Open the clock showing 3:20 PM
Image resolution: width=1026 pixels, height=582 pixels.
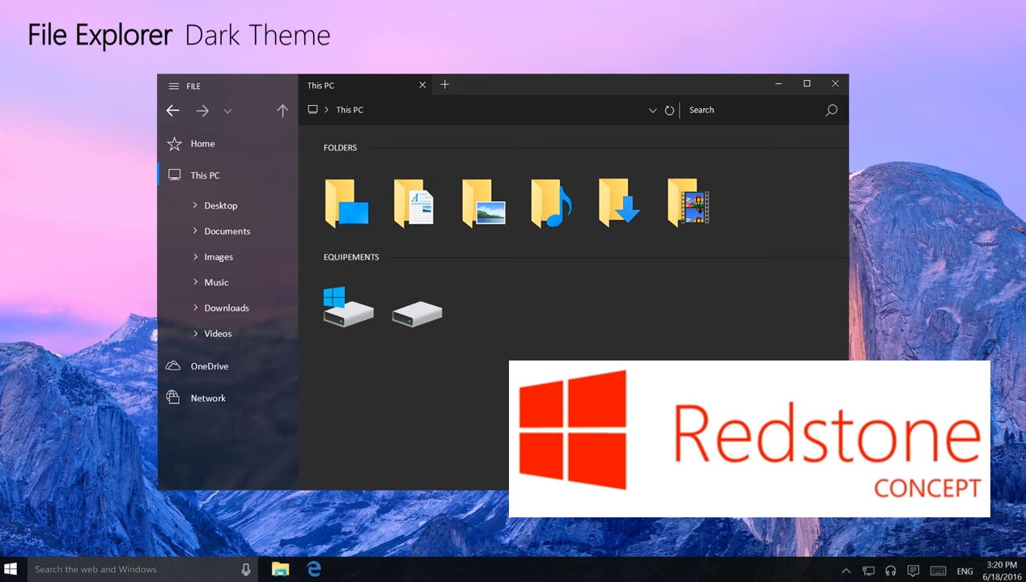click(1003, 569)
